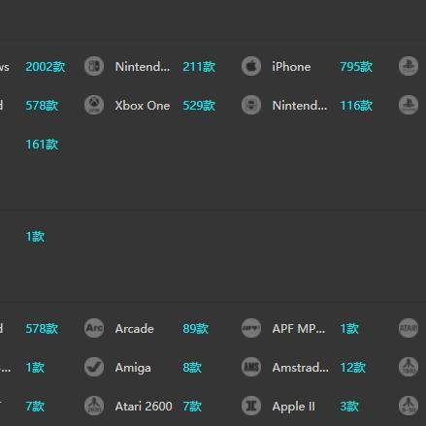The width and height of the screenshot is (426, 426).
Task: Click the Nintendo Switch console icon
Action: (x=94, y=66)
